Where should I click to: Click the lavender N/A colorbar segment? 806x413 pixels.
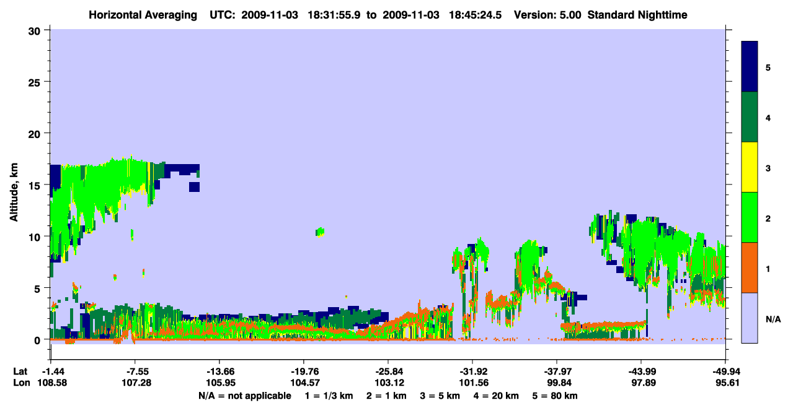coord(750,318)
